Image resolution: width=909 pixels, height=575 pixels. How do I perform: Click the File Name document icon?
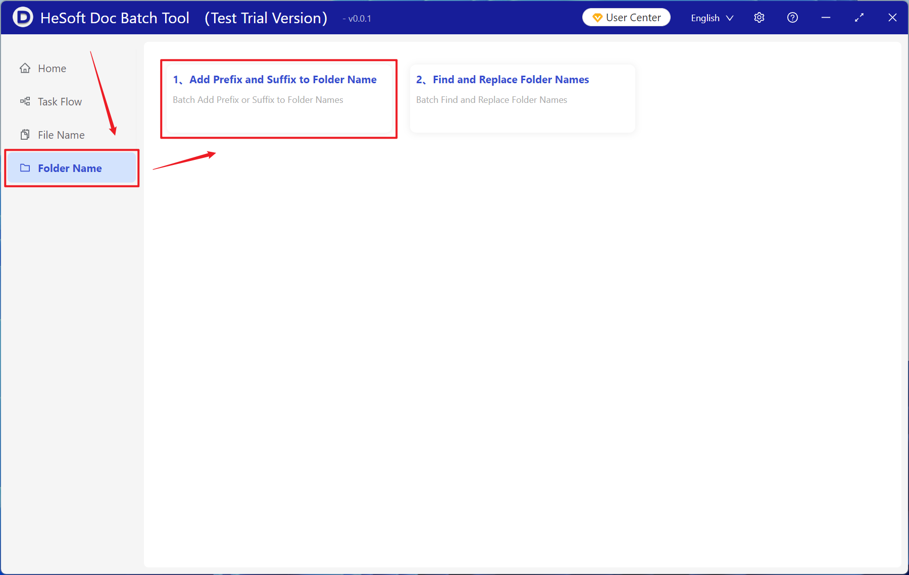pyautogui.click(x=25, y=135)
